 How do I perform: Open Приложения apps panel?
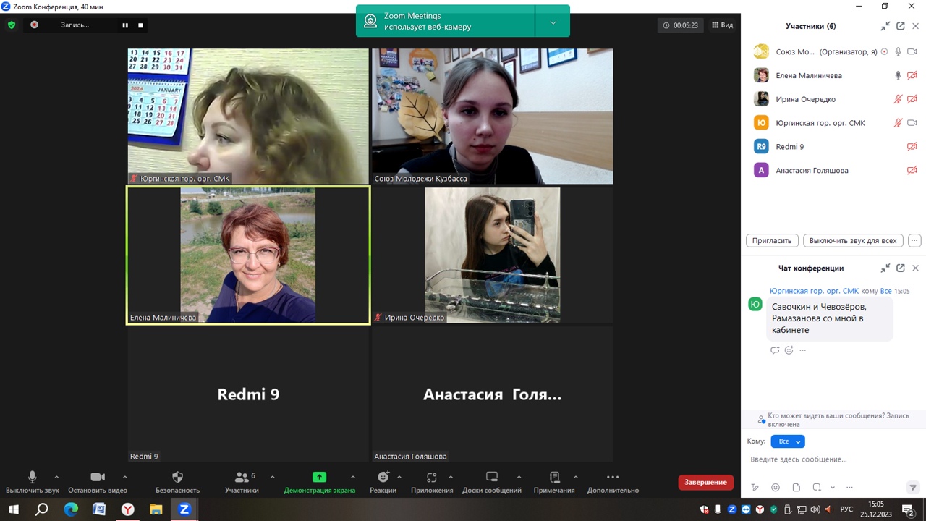(432, 482)
